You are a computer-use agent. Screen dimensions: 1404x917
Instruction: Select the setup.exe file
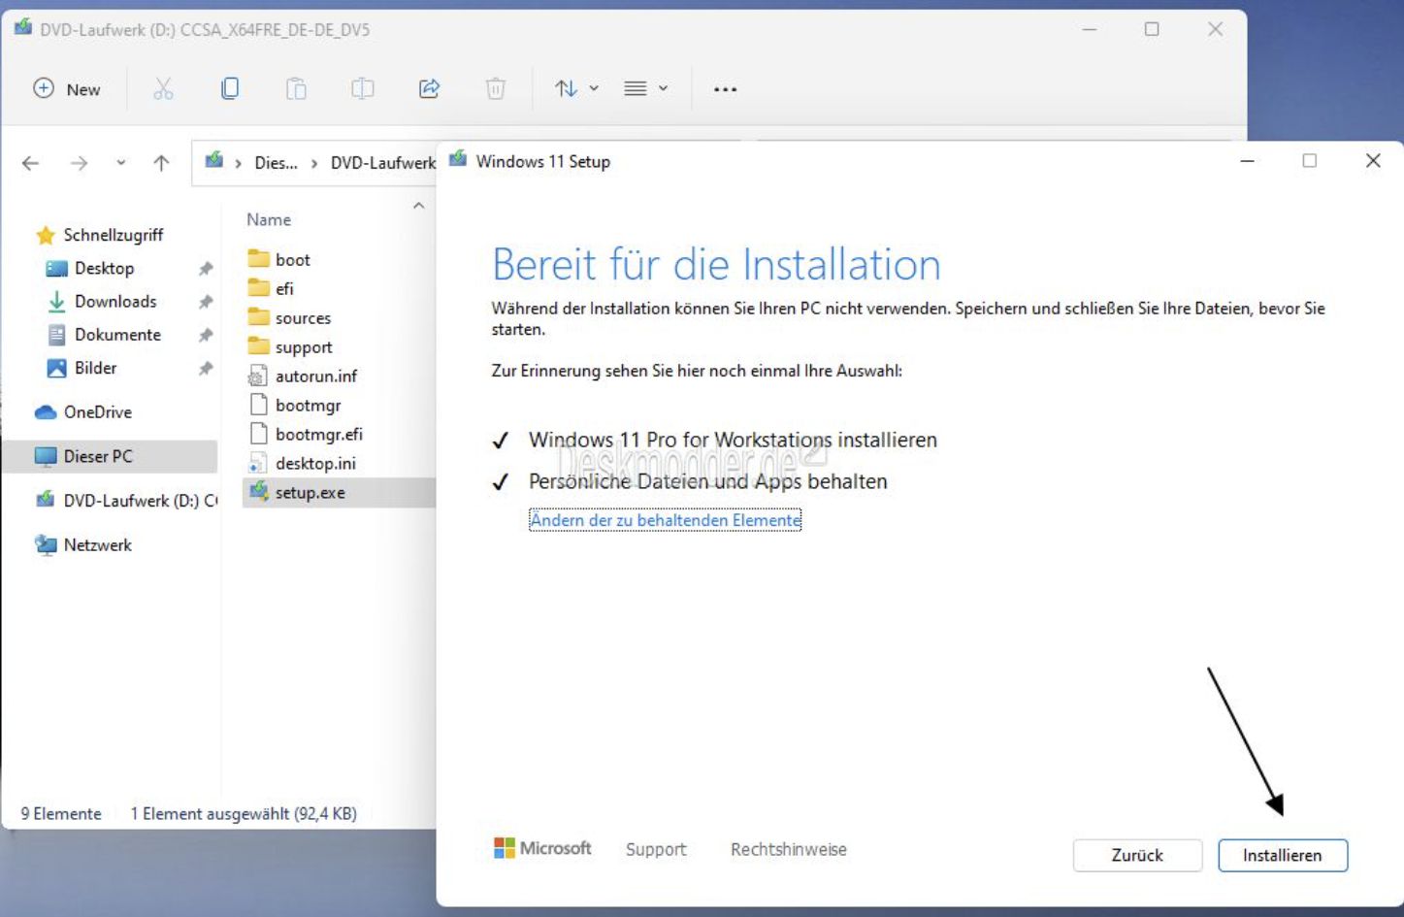pos(339,493)
